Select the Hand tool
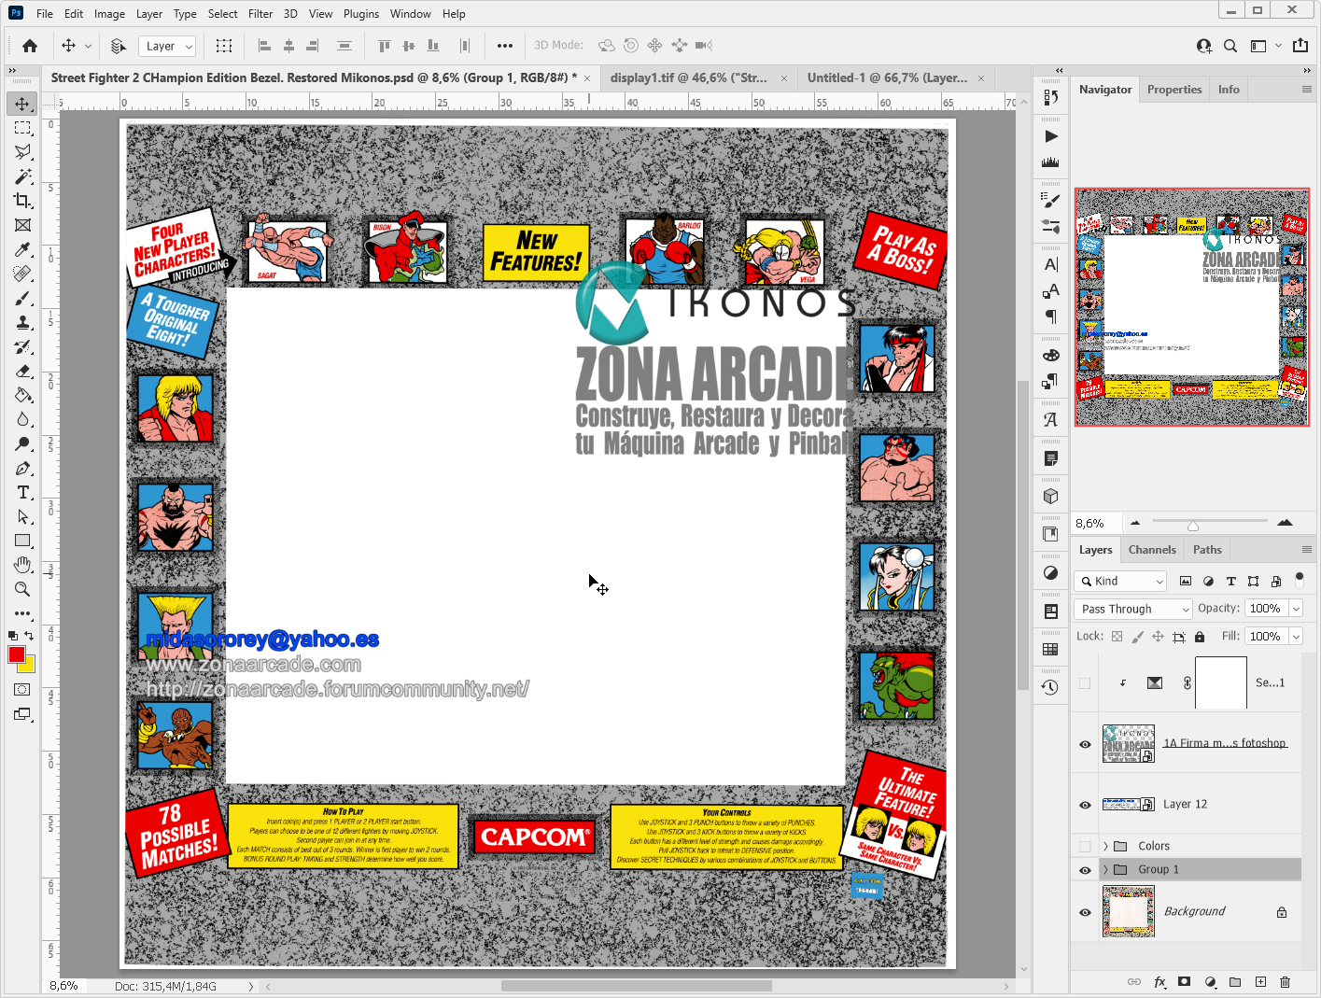 [x=22, y=565]
